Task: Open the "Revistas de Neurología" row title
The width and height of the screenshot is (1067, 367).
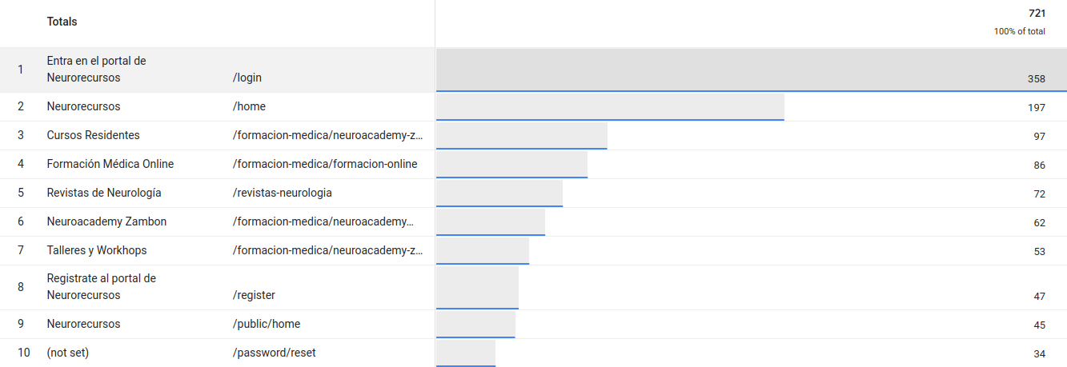Action: [104, 193]
